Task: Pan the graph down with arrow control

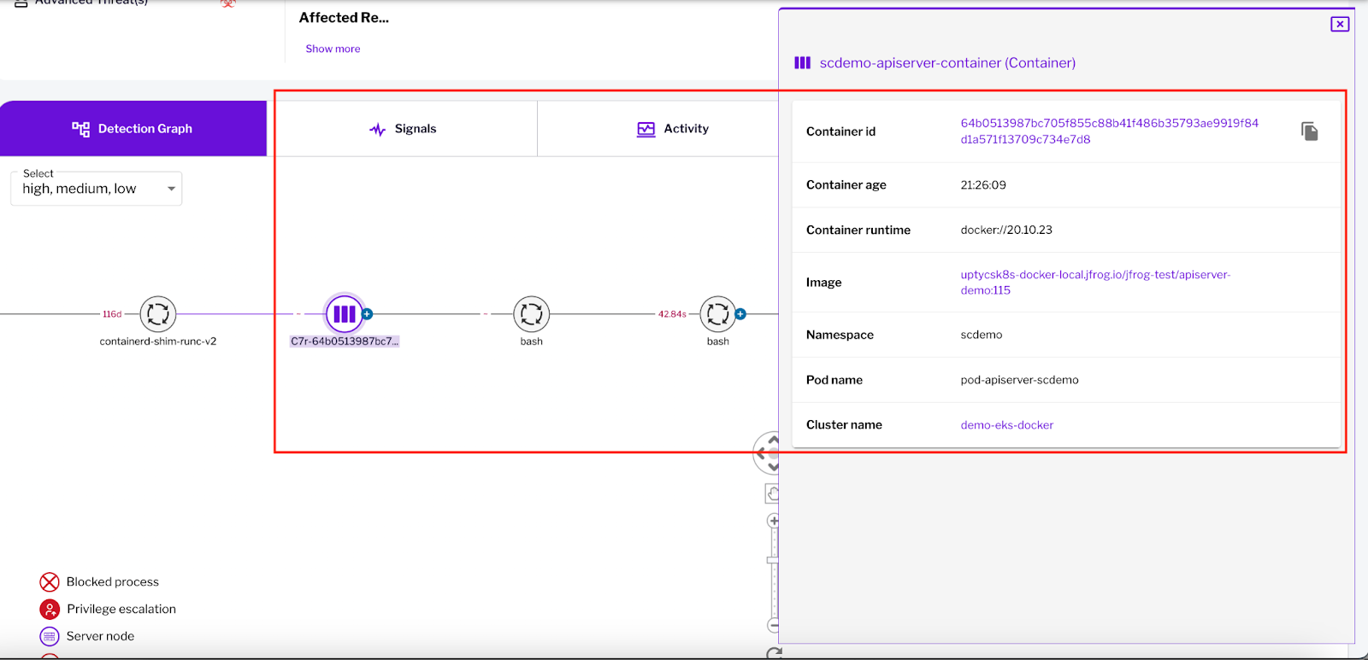Action: [x=773, y=466]
